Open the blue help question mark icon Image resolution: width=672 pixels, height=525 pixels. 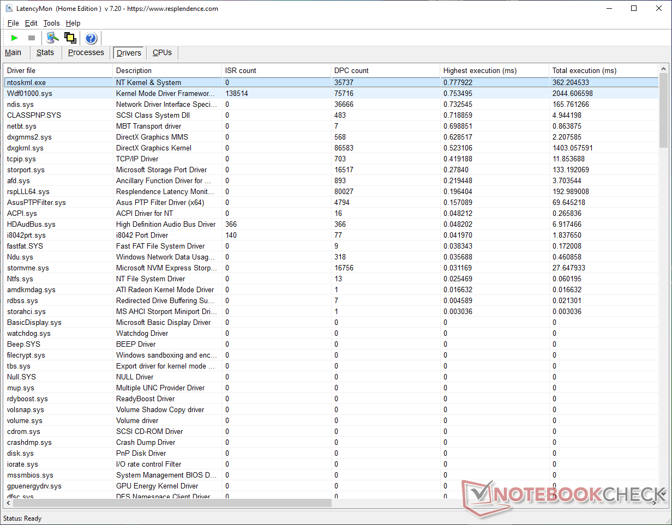pos(91,38)
